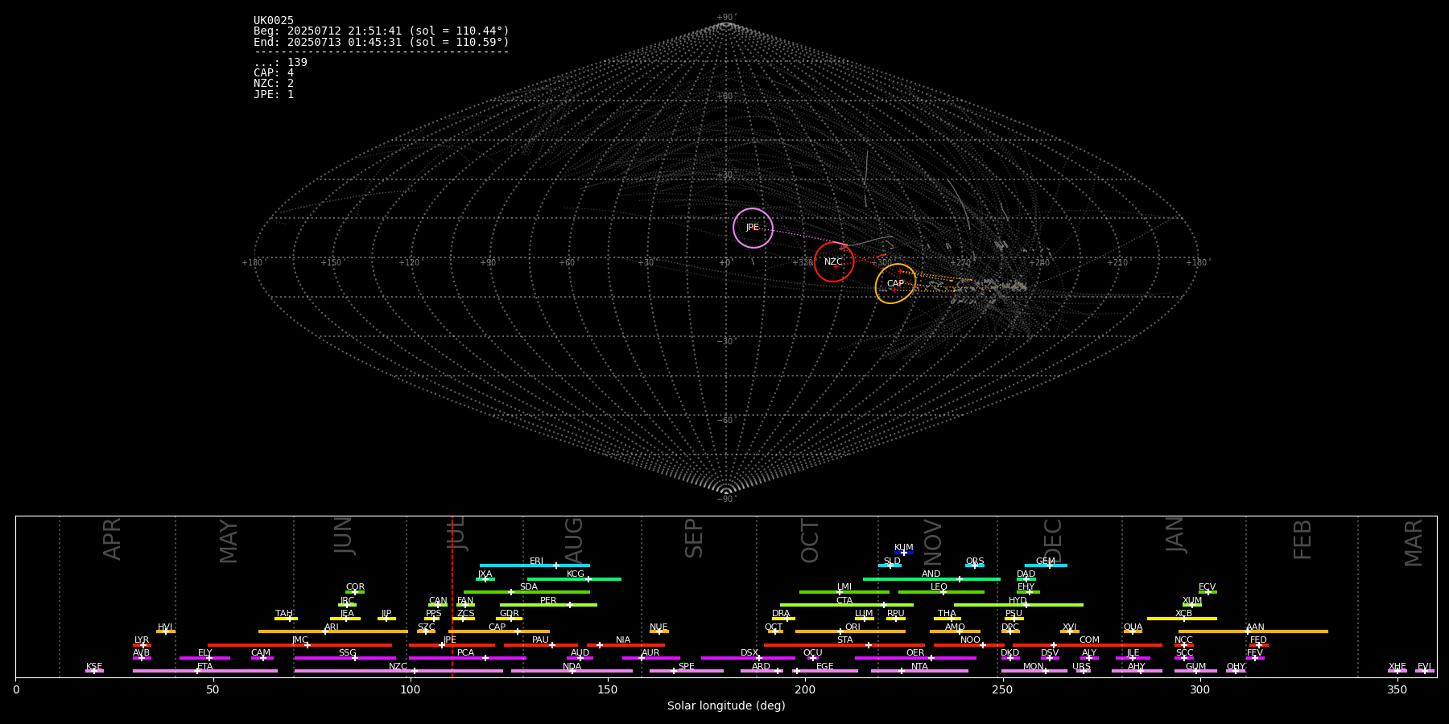1449x724 pixels.
Task: Click the light-green HYD shower bar
Action: point(1018,605)
